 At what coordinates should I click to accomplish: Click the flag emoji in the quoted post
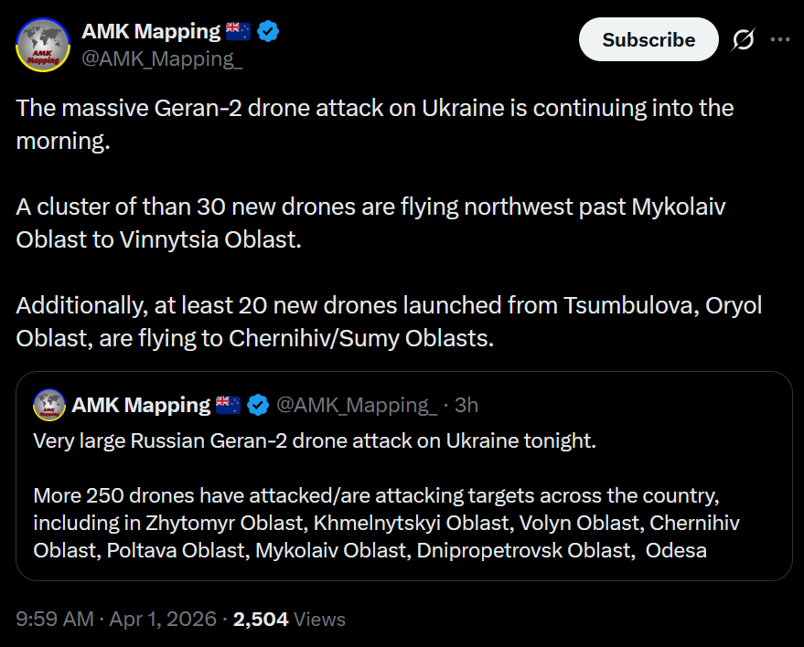click(229, 405)
